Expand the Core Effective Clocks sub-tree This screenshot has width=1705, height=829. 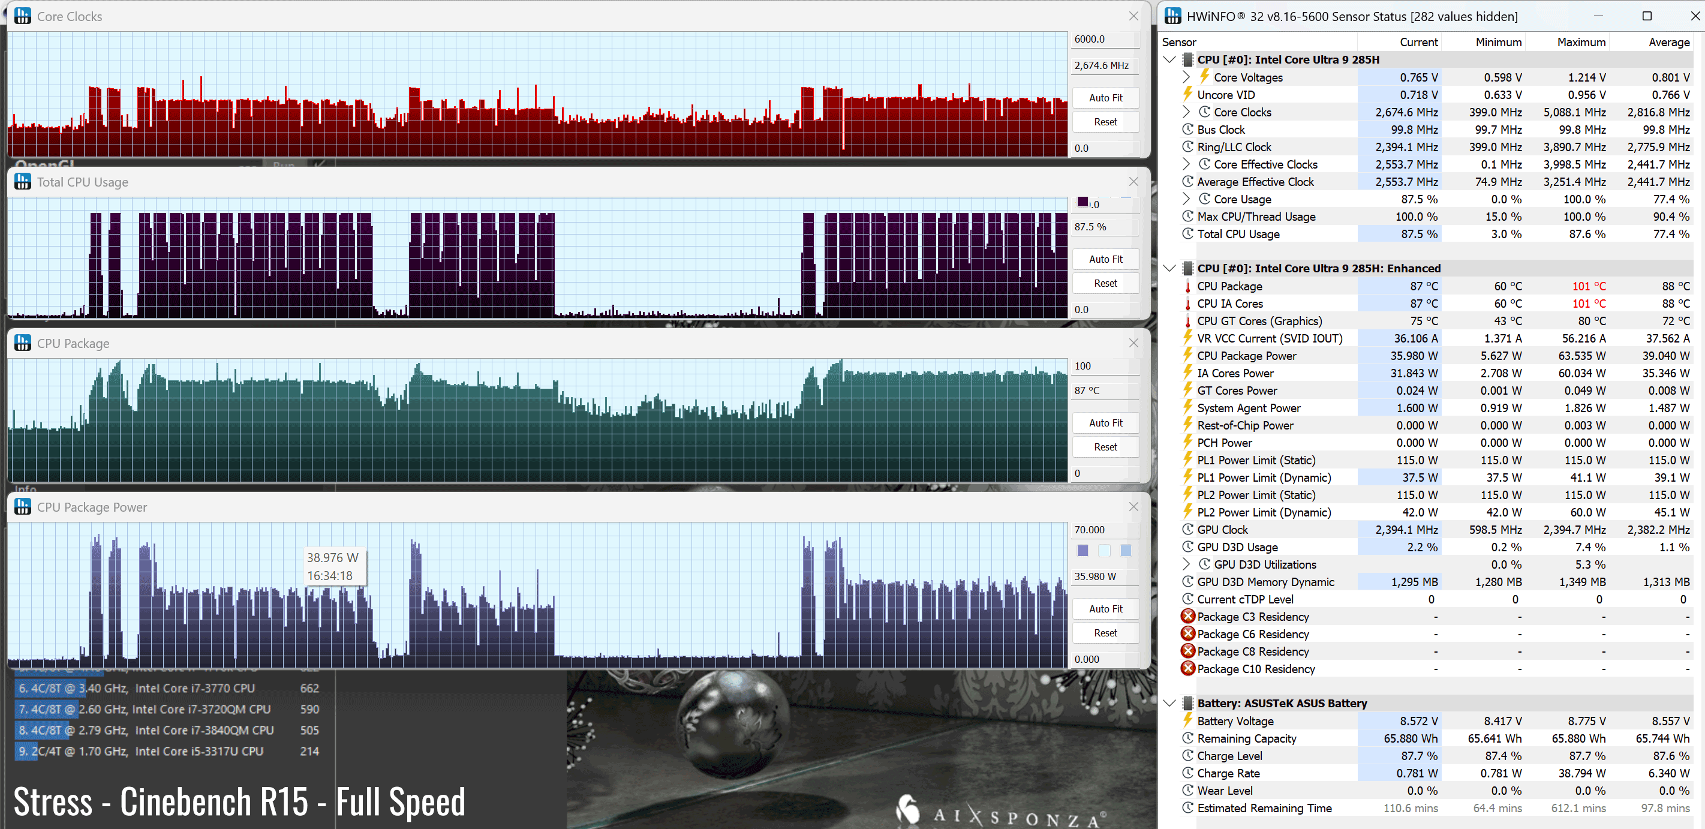coord(1187,164)
